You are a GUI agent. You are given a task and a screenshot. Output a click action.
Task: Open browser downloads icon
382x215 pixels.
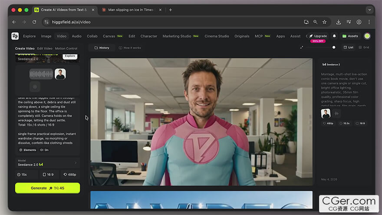click(339, 22)
